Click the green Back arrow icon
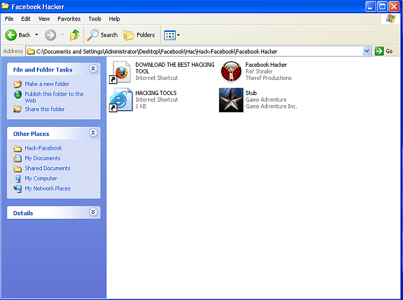 11,35
